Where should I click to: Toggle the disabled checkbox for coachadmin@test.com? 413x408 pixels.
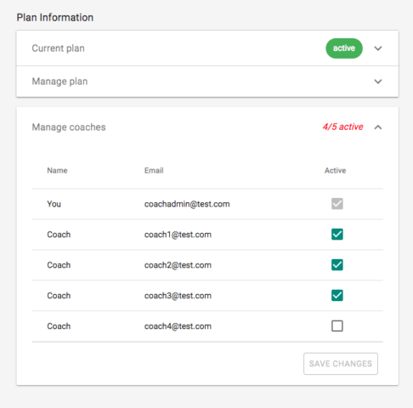pyautogui.click(x=337, y=204)
